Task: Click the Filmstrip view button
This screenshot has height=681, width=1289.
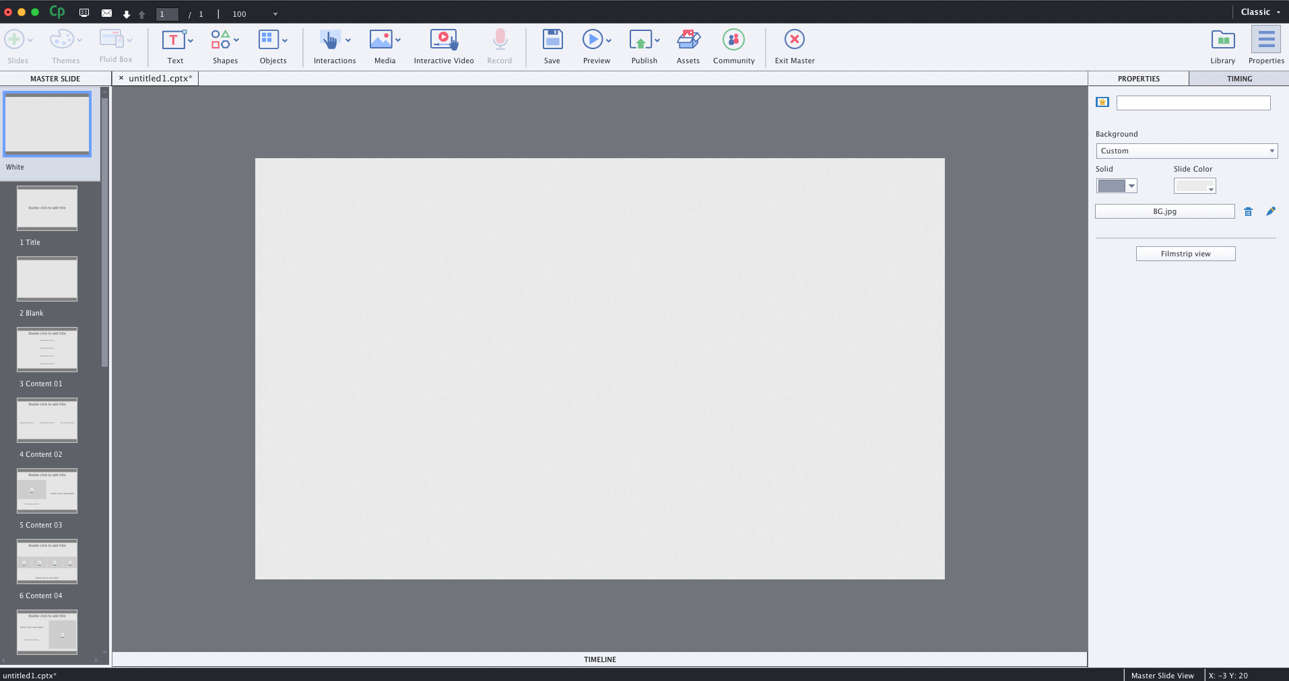Action: coord(1185,254)
